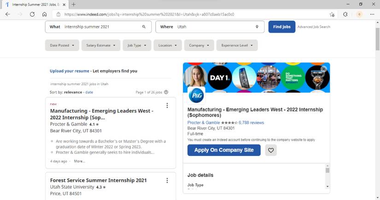Open the browser profile icon
The image size is (380, 200).
tap(359, 14)
